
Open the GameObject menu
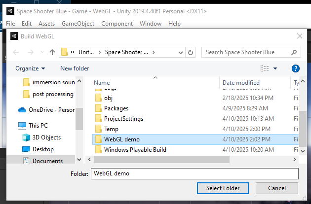[78, 24]
